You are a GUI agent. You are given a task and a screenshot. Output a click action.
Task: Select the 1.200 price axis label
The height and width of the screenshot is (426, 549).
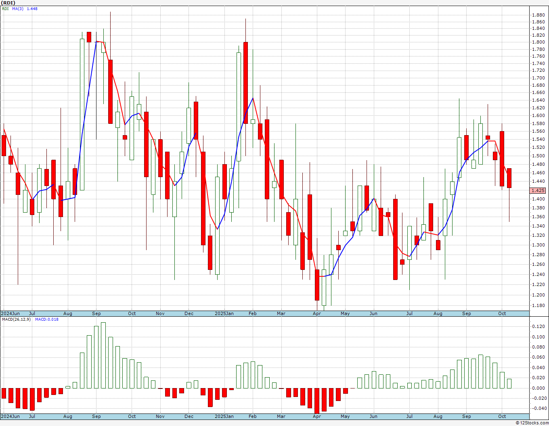click(x=538, y=295)
